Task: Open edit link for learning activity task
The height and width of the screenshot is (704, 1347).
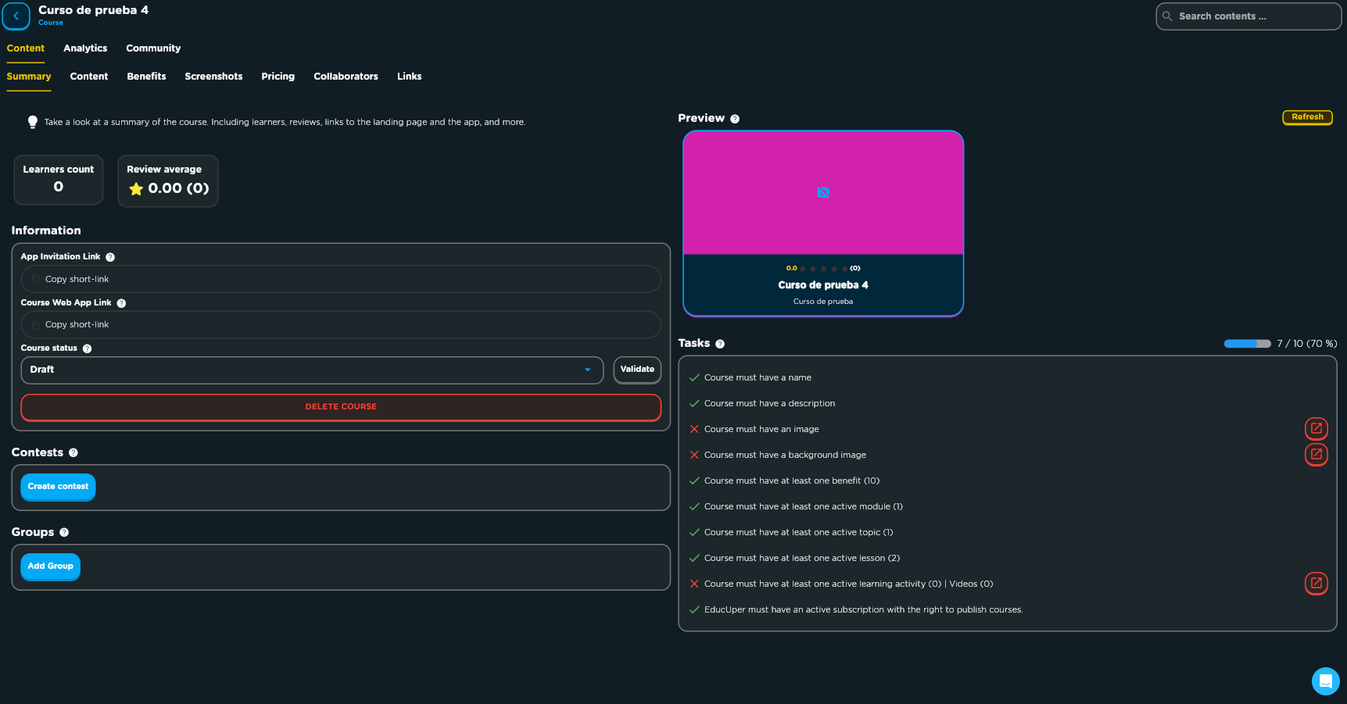Action: click(x=1317, y=583)
